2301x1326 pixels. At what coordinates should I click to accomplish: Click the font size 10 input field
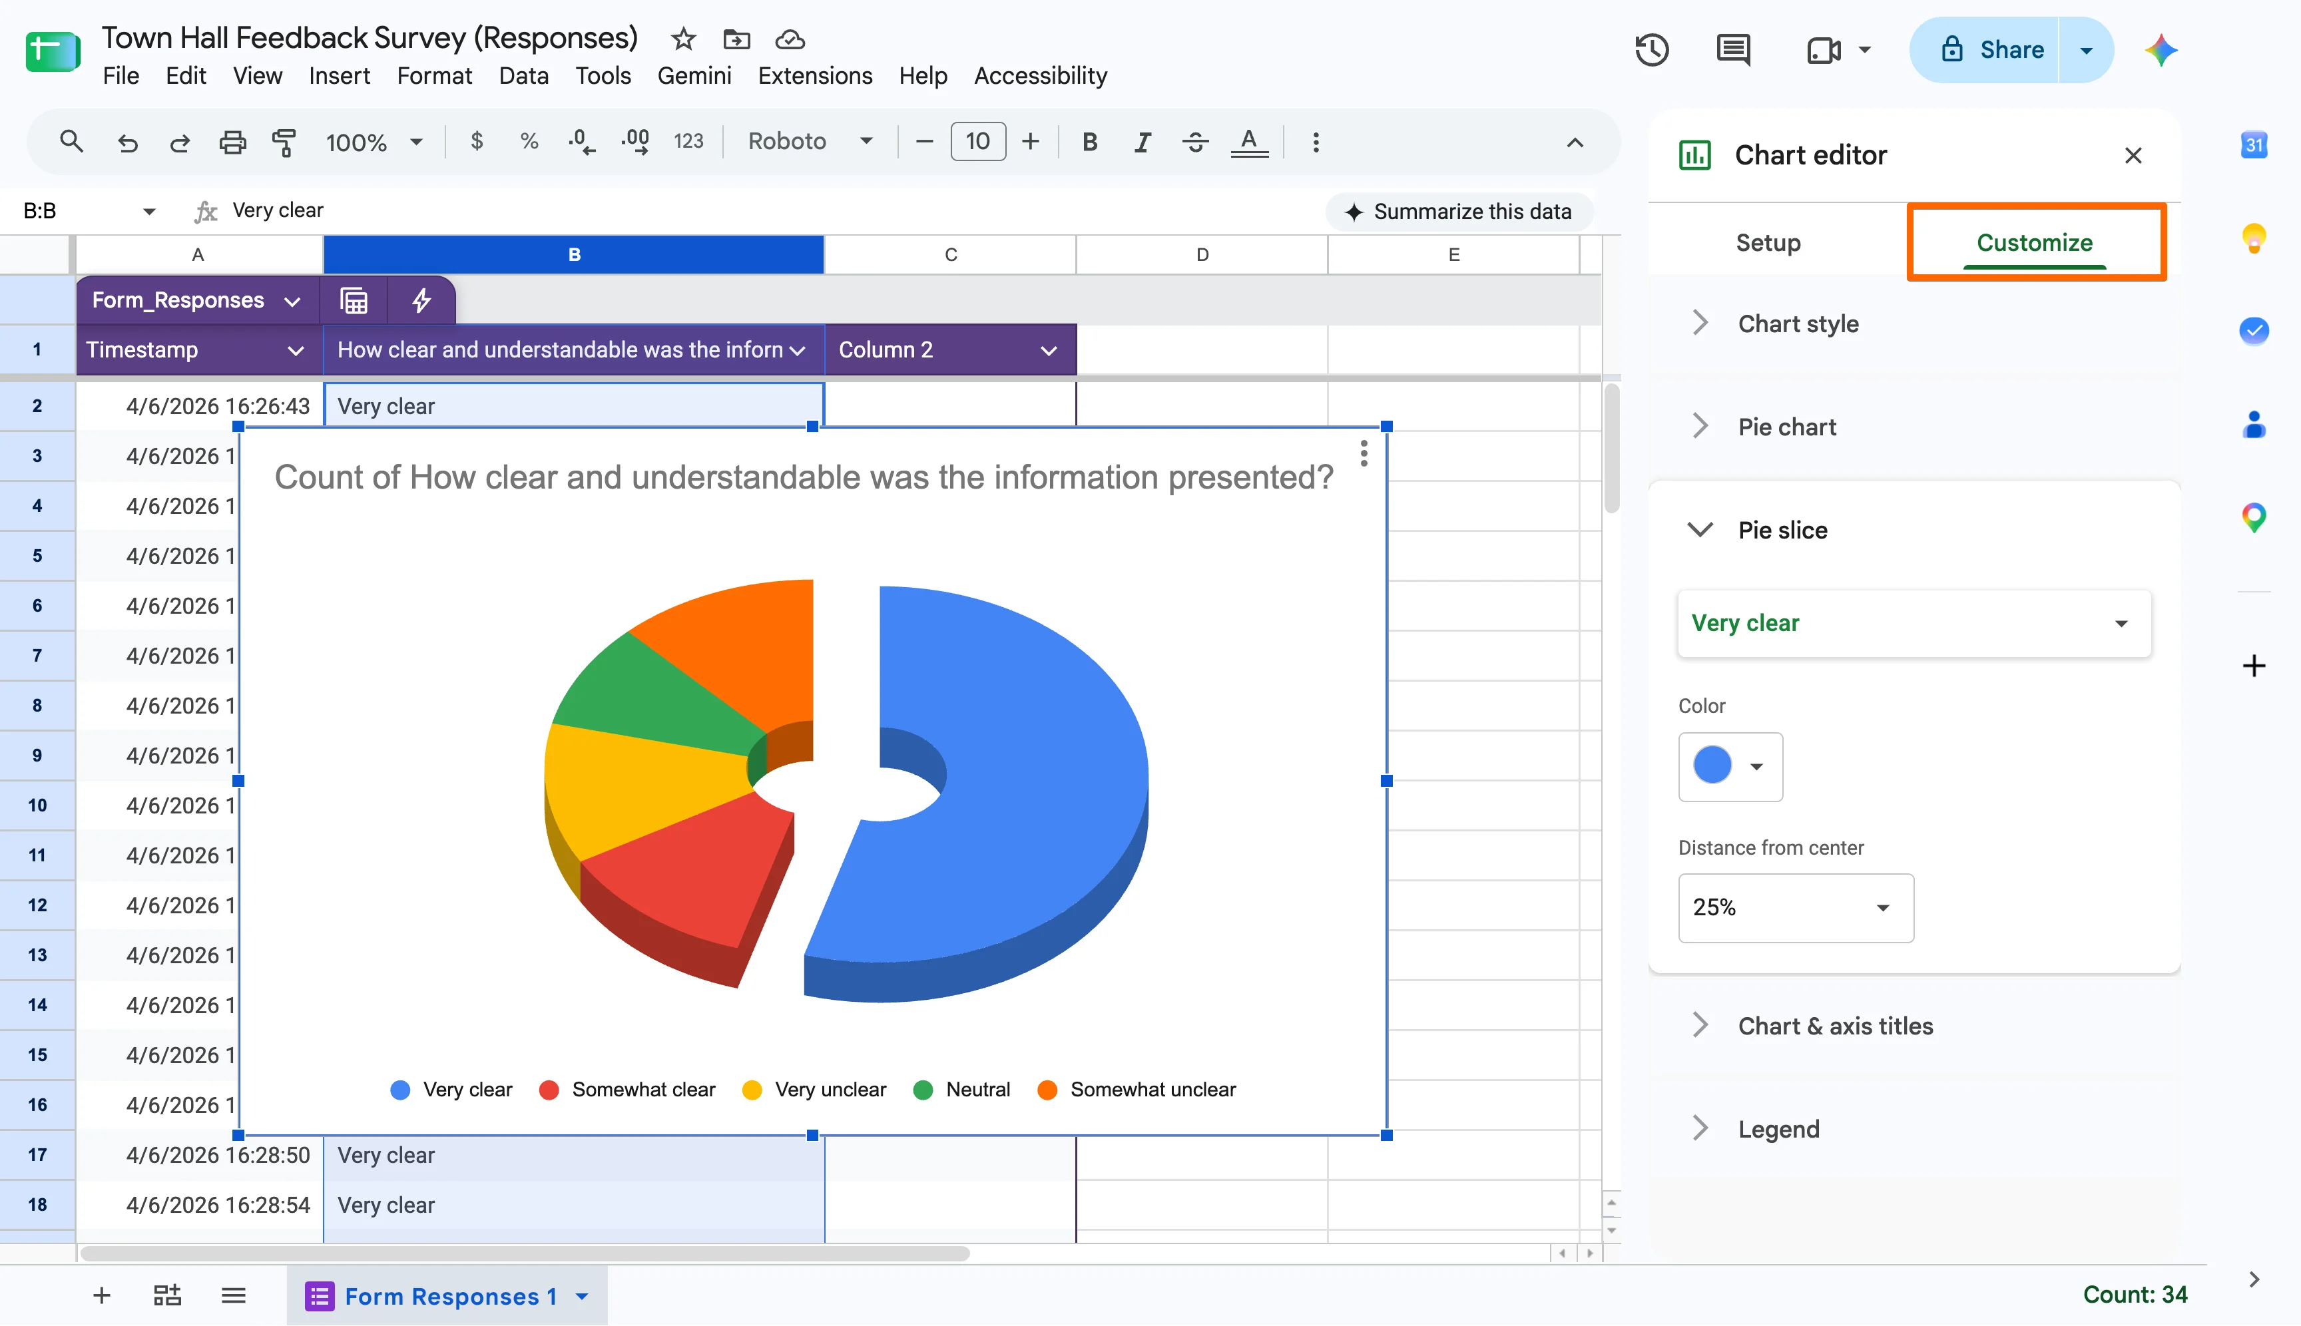tap(977, 141)
